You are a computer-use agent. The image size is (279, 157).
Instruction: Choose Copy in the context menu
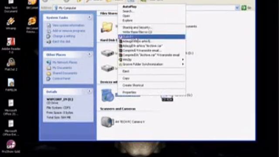[x=152, y=78]
